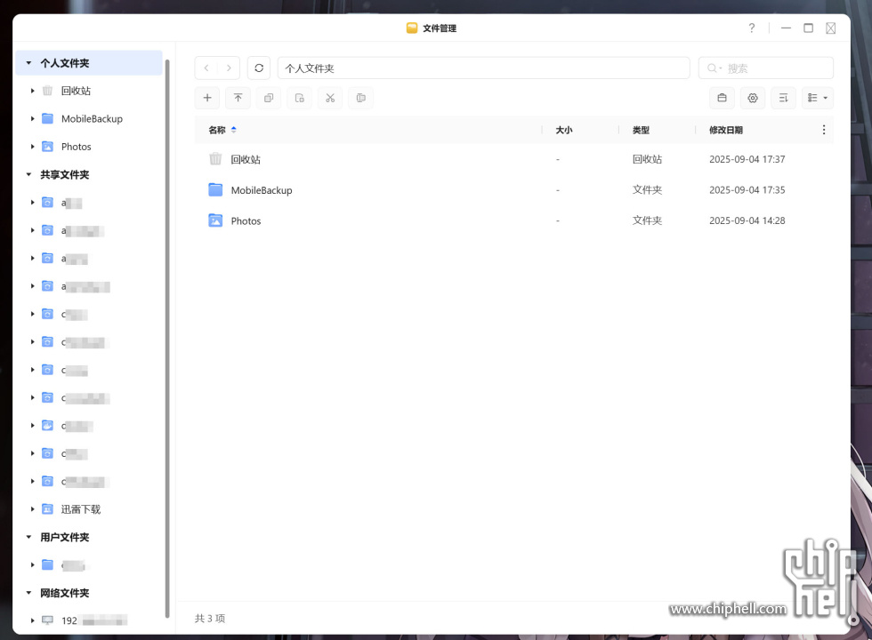Click the paste icon next to scissors
This screenshot has width=872, height=640.
[299, 98]
